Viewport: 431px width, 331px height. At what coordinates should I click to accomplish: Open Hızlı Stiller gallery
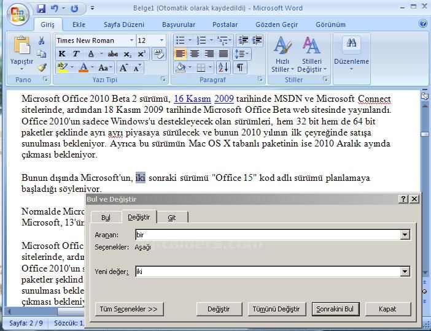pos(282,55)
